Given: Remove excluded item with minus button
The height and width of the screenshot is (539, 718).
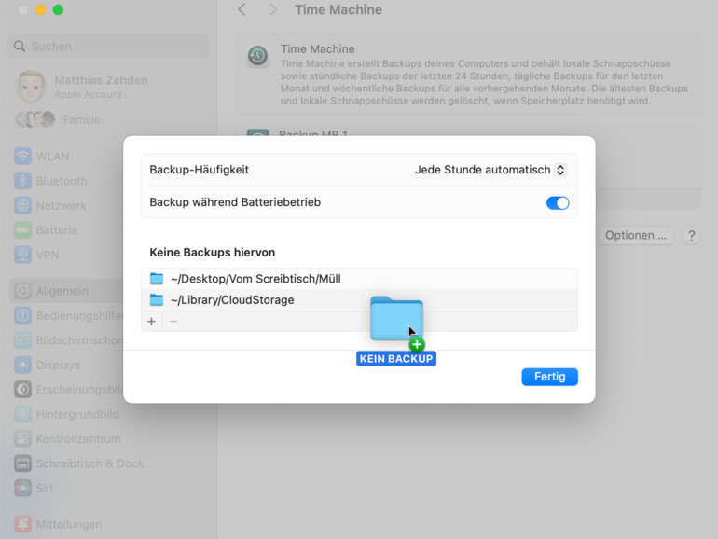Looking at the screenshot, I should (x=173, y=322).
